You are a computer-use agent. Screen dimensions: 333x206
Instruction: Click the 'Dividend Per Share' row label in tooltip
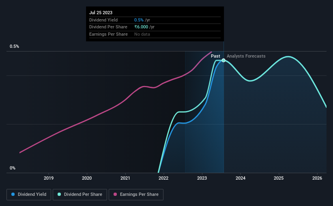[x=108, y=27]
